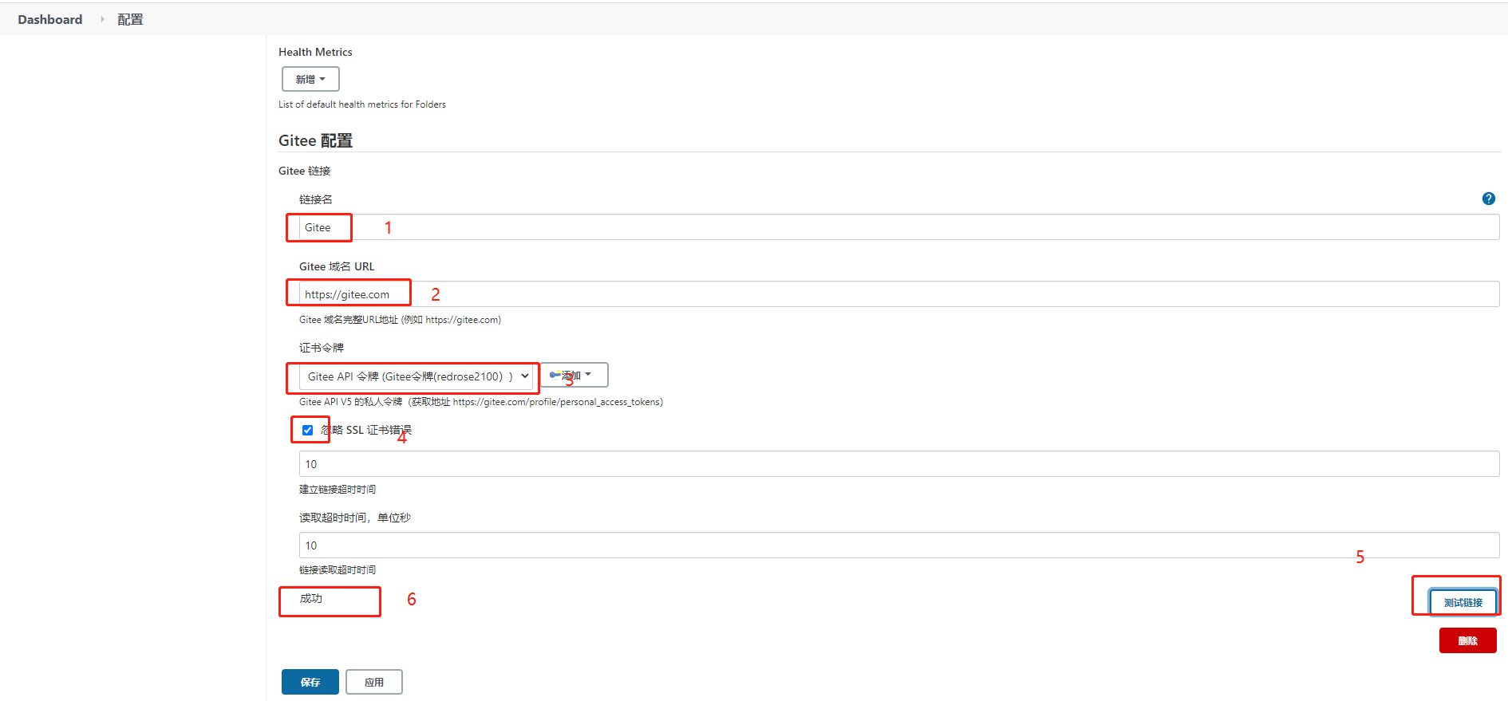The image size is (1508, 701).
Task: Click the 测试链接 button
Action: (1463, 602)
